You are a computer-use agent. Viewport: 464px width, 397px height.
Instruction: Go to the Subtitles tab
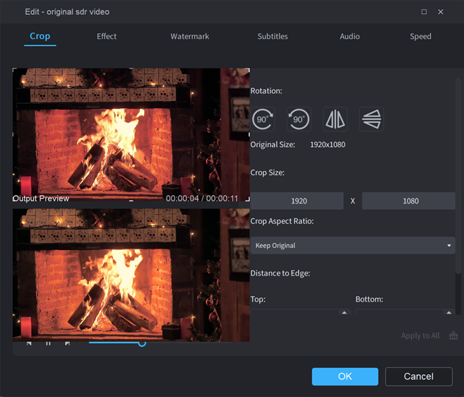[x=273, y=36]
